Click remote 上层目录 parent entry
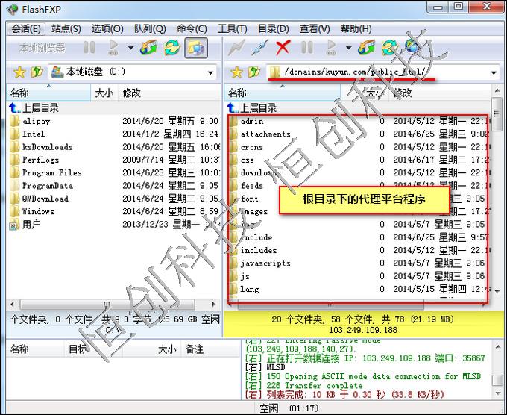 [x=251, y=107]
